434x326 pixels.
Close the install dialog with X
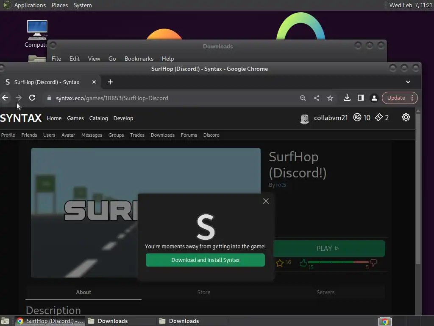(x=266, y=201)
